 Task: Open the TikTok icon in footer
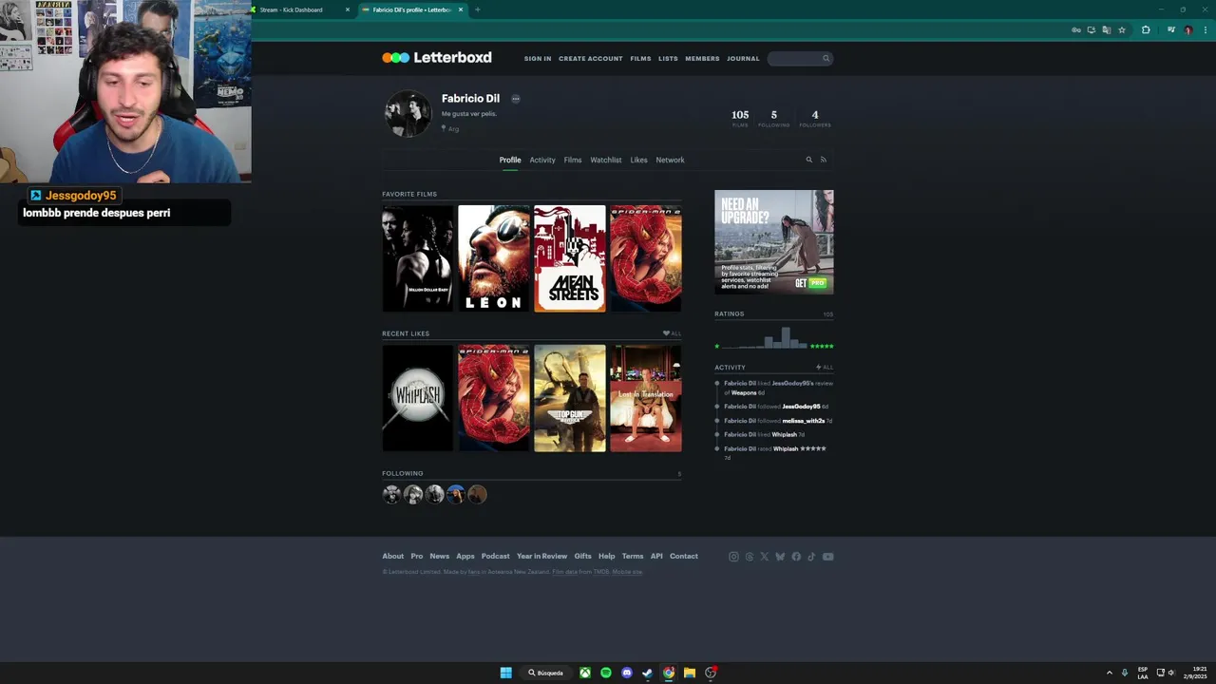(x=811, y=557)
